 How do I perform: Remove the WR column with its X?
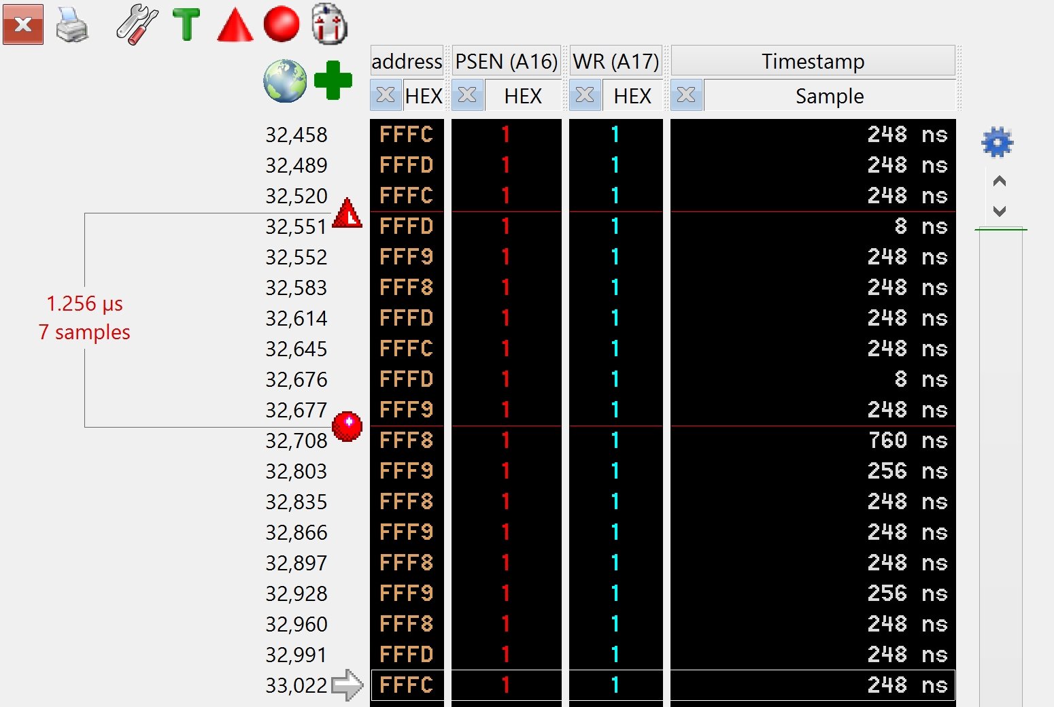(585, 95)
